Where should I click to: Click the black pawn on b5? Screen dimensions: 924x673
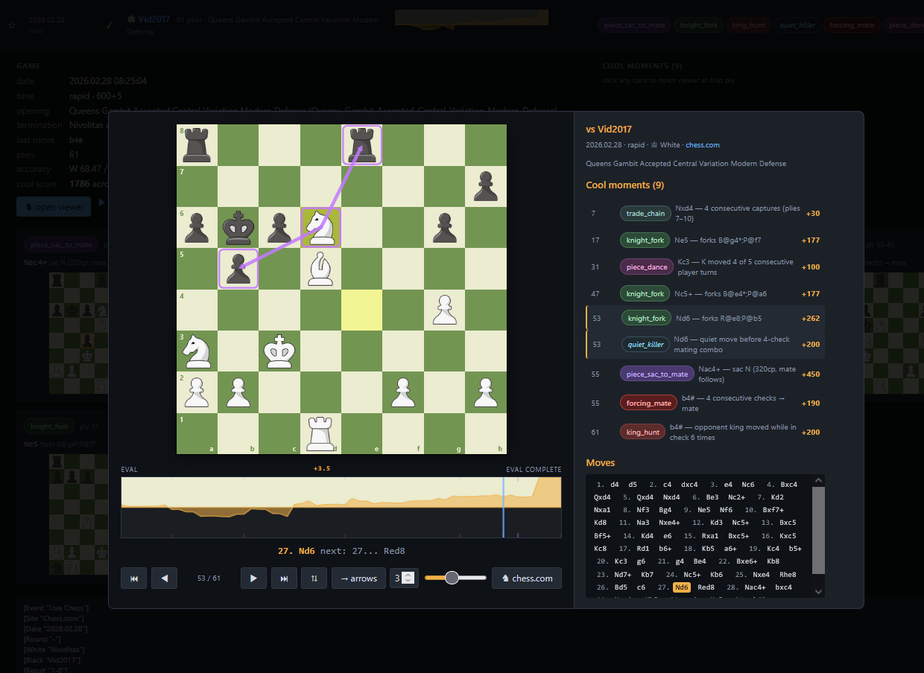pyautogui.click(x=238, y=268)
